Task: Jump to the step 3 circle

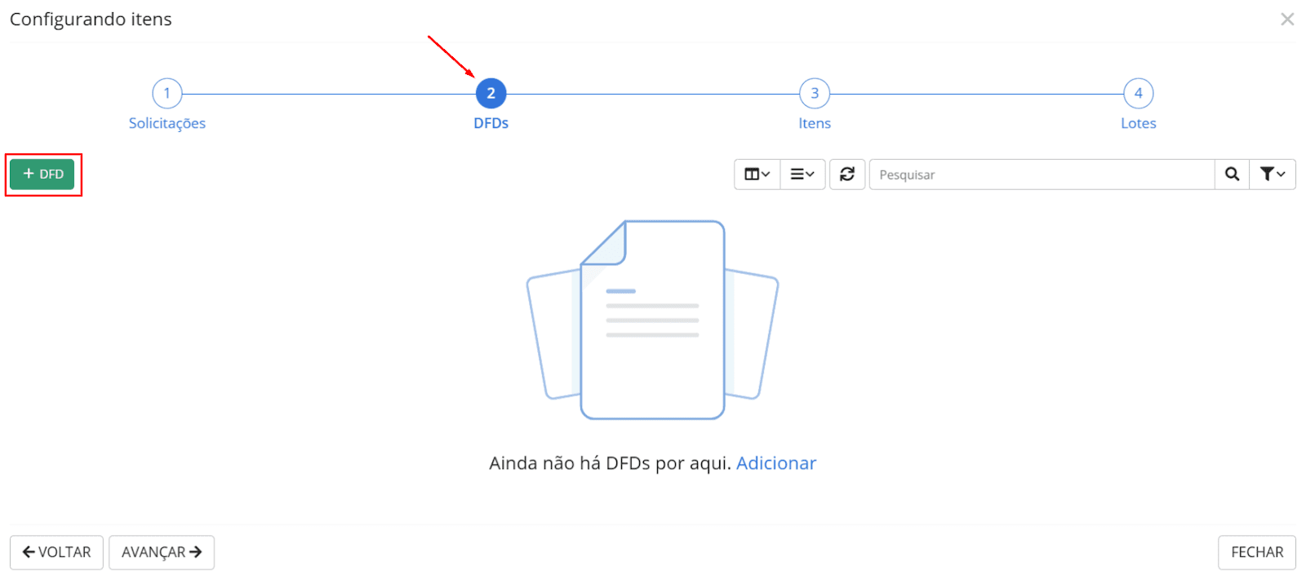Action: [815, 94]
